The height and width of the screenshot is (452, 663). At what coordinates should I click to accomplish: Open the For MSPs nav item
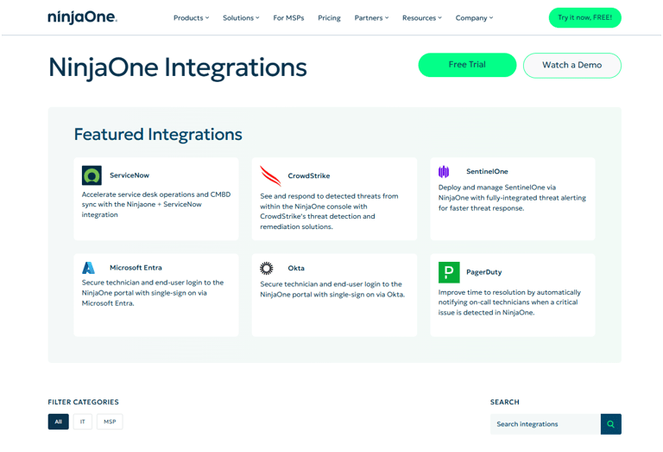[x=289, y=18]
